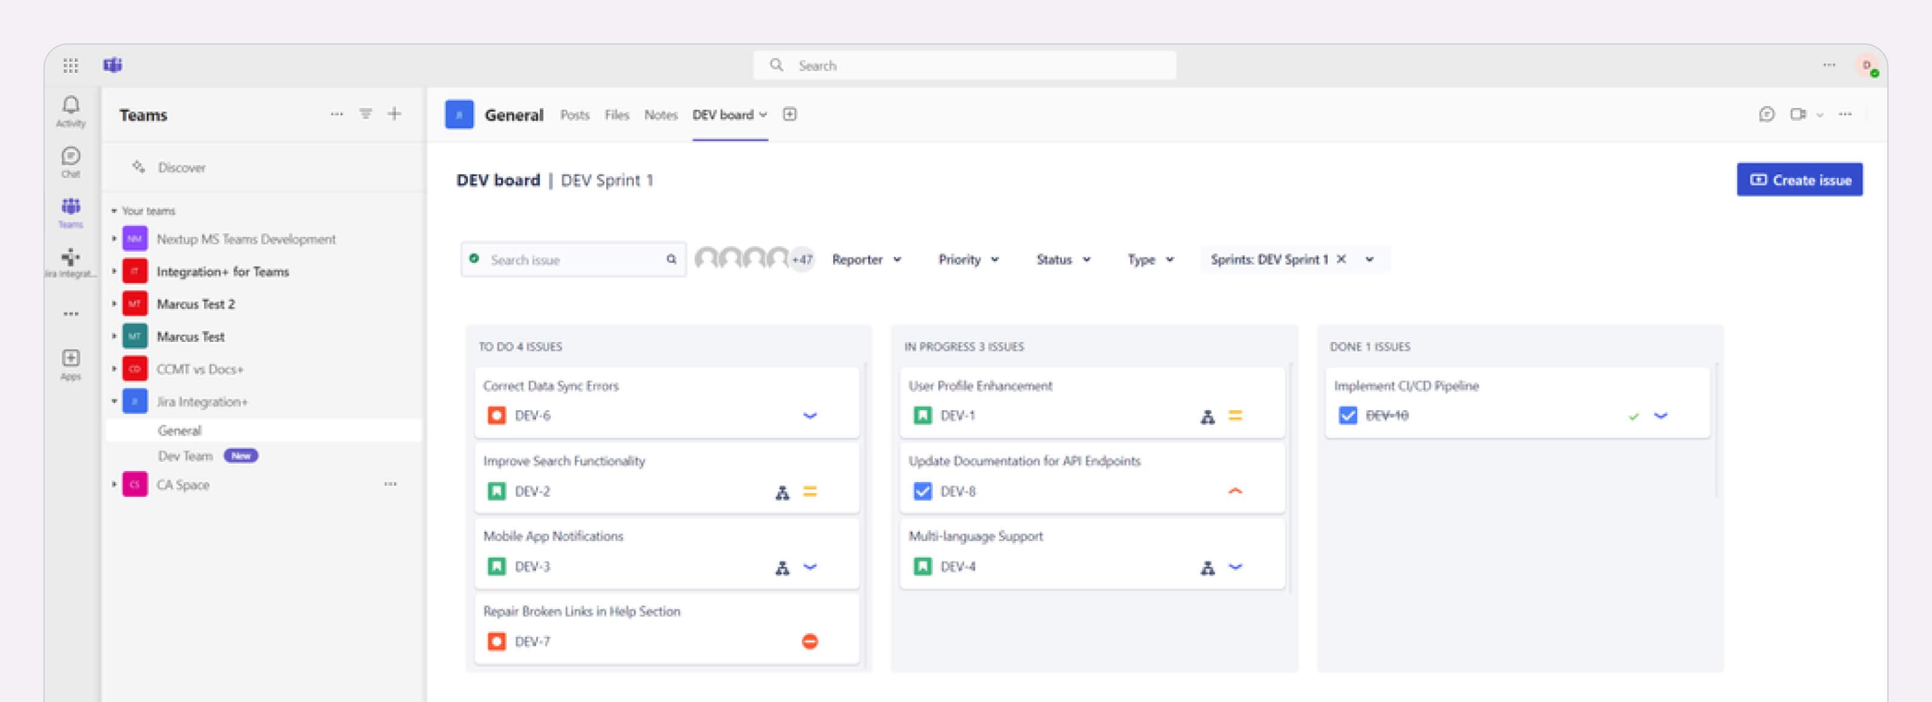Click the plus icon to add a team
This screenshot has height=702, width=1932.
click(394, 114)
